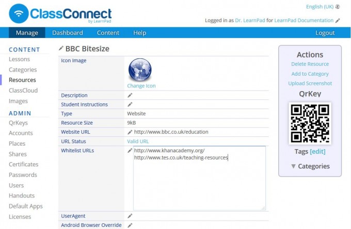Image resolution: width=351 pixels, height=229 pixels.
Task: Open Passwords in the sidebar
Action: 23,175
